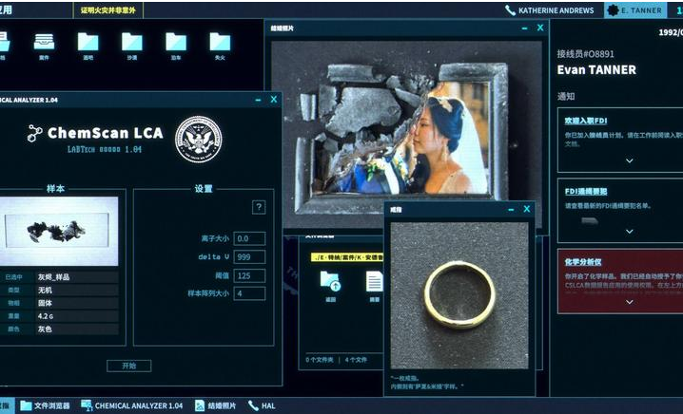Expand the red 化学分析仪 notification chevron
Viewport: 683px width, 414px height.
pyautogui.click(x=629, y=302)
